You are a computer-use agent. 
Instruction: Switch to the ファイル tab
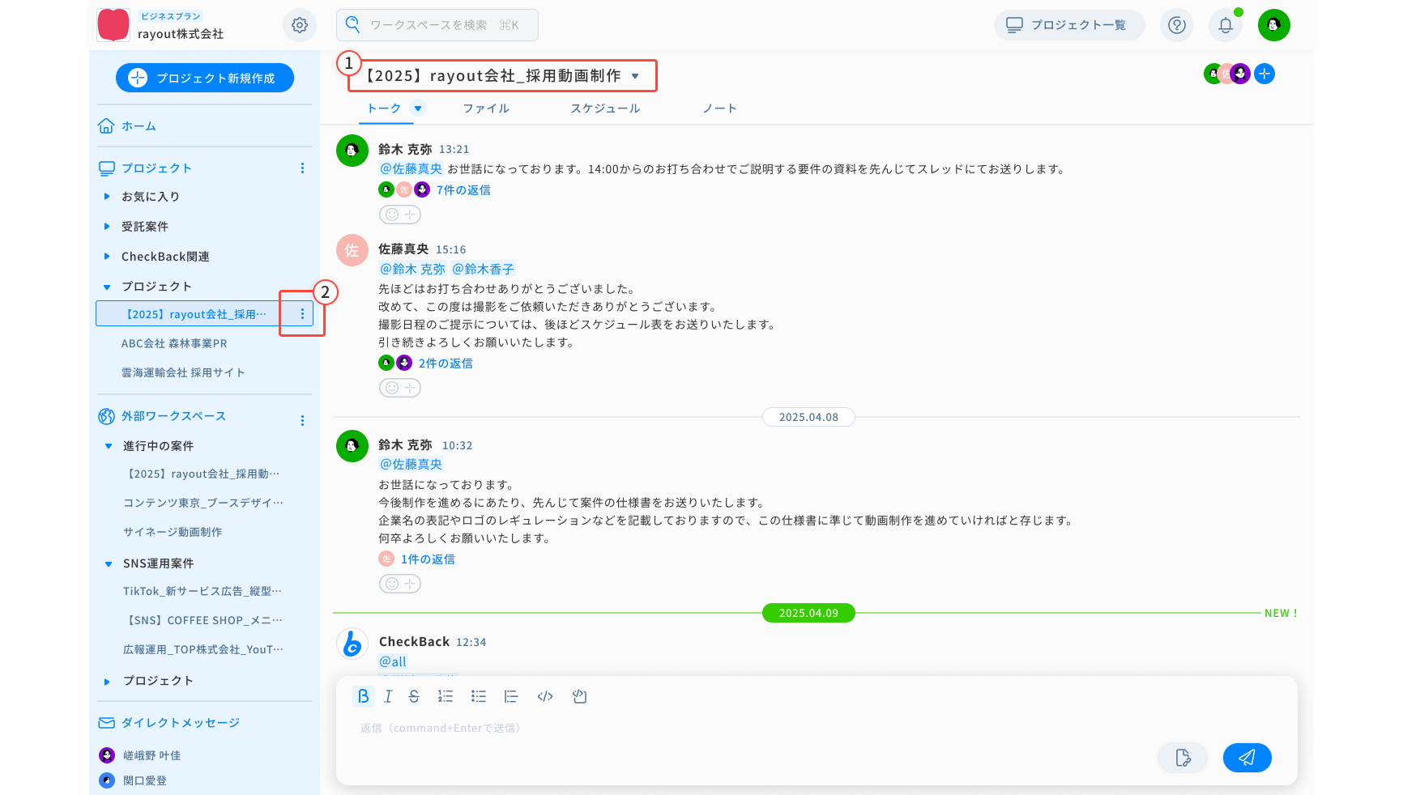[486, 108]
